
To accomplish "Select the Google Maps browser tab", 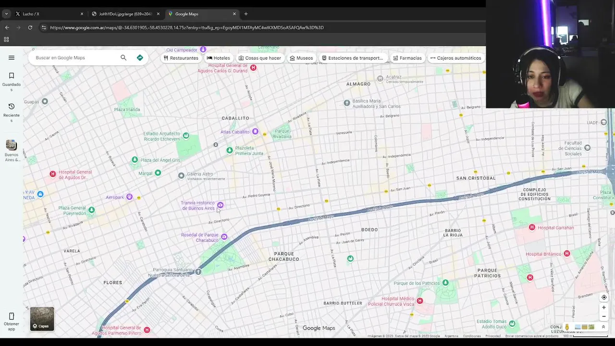I will 202,14.
